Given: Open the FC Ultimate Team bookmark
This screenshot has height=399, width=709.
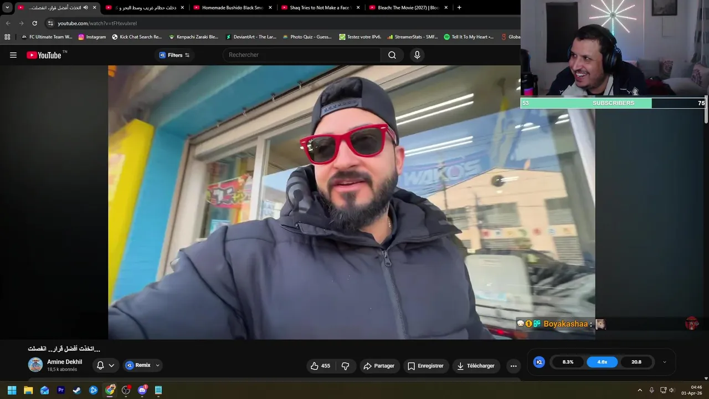Looking at the screenshot, I should (x=47, y=37).
